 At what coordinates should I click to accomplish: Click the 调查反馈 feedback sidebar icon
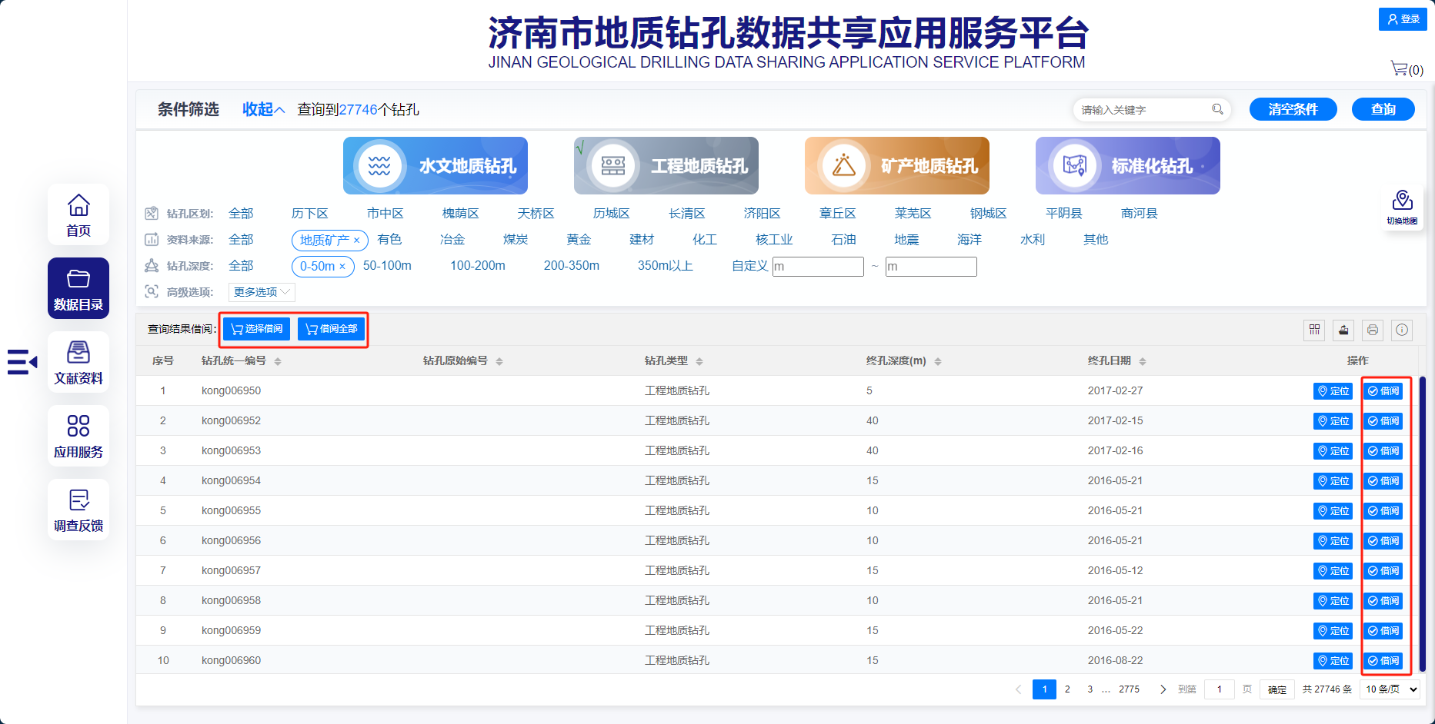78,509
